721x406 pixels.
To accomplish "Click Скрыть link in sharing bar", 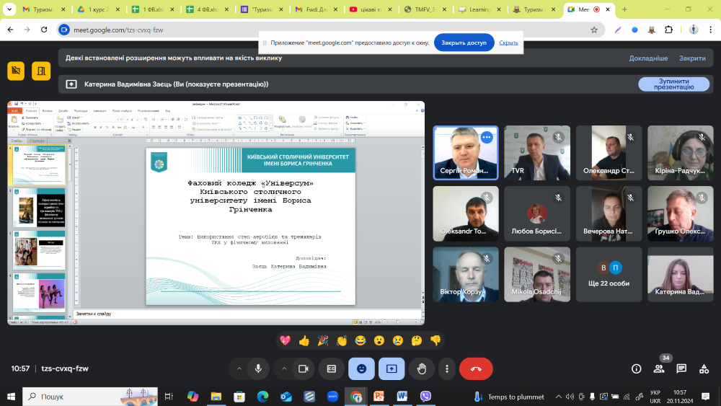I will click(x=508, y=43).
